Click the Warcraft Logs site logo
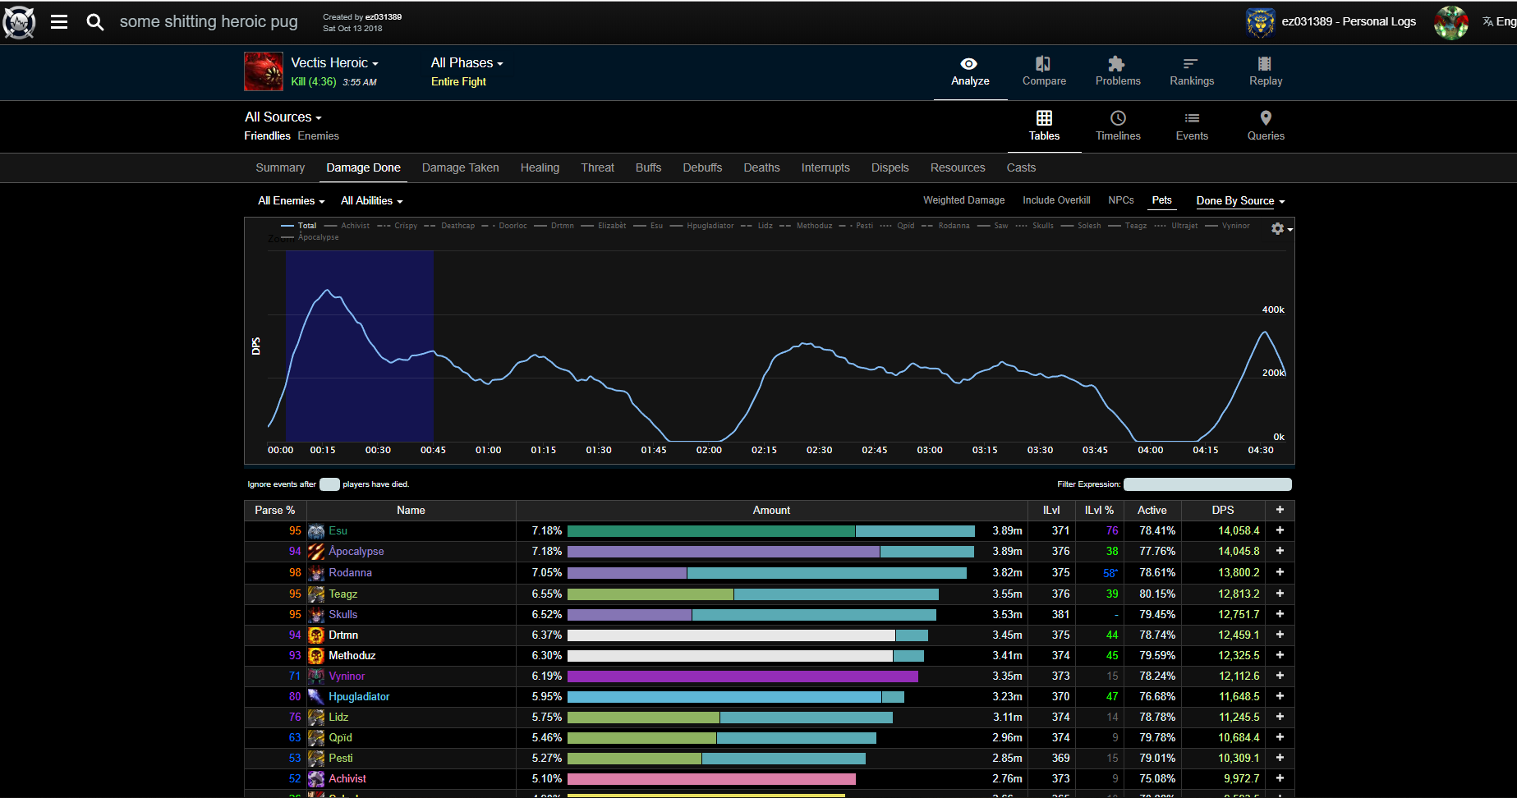Image resolution: width=1517 pixels, height=798 pixels. 19,22
